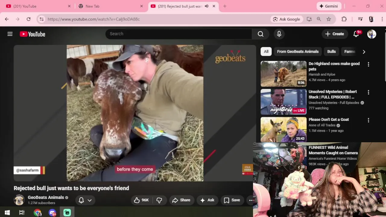Click the YouTube logo home link
Screen dimensions: 386x217
point(33,34)
